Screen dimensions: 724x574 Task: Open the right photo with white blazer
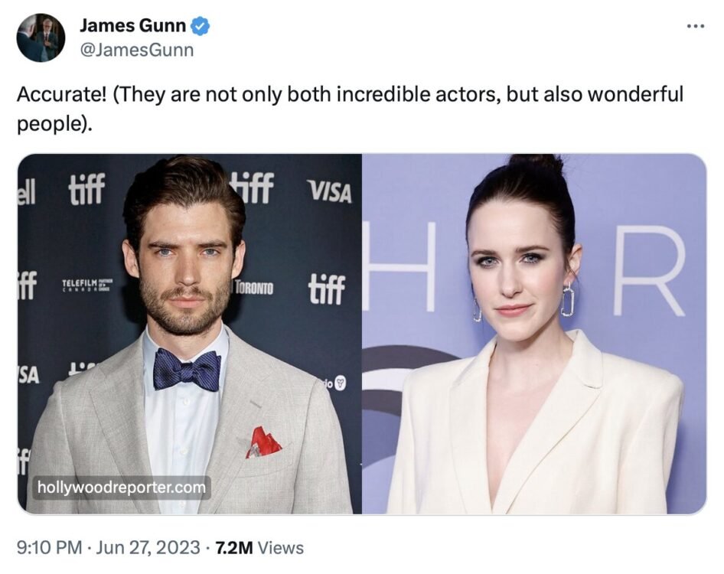(x=534, y=334)
